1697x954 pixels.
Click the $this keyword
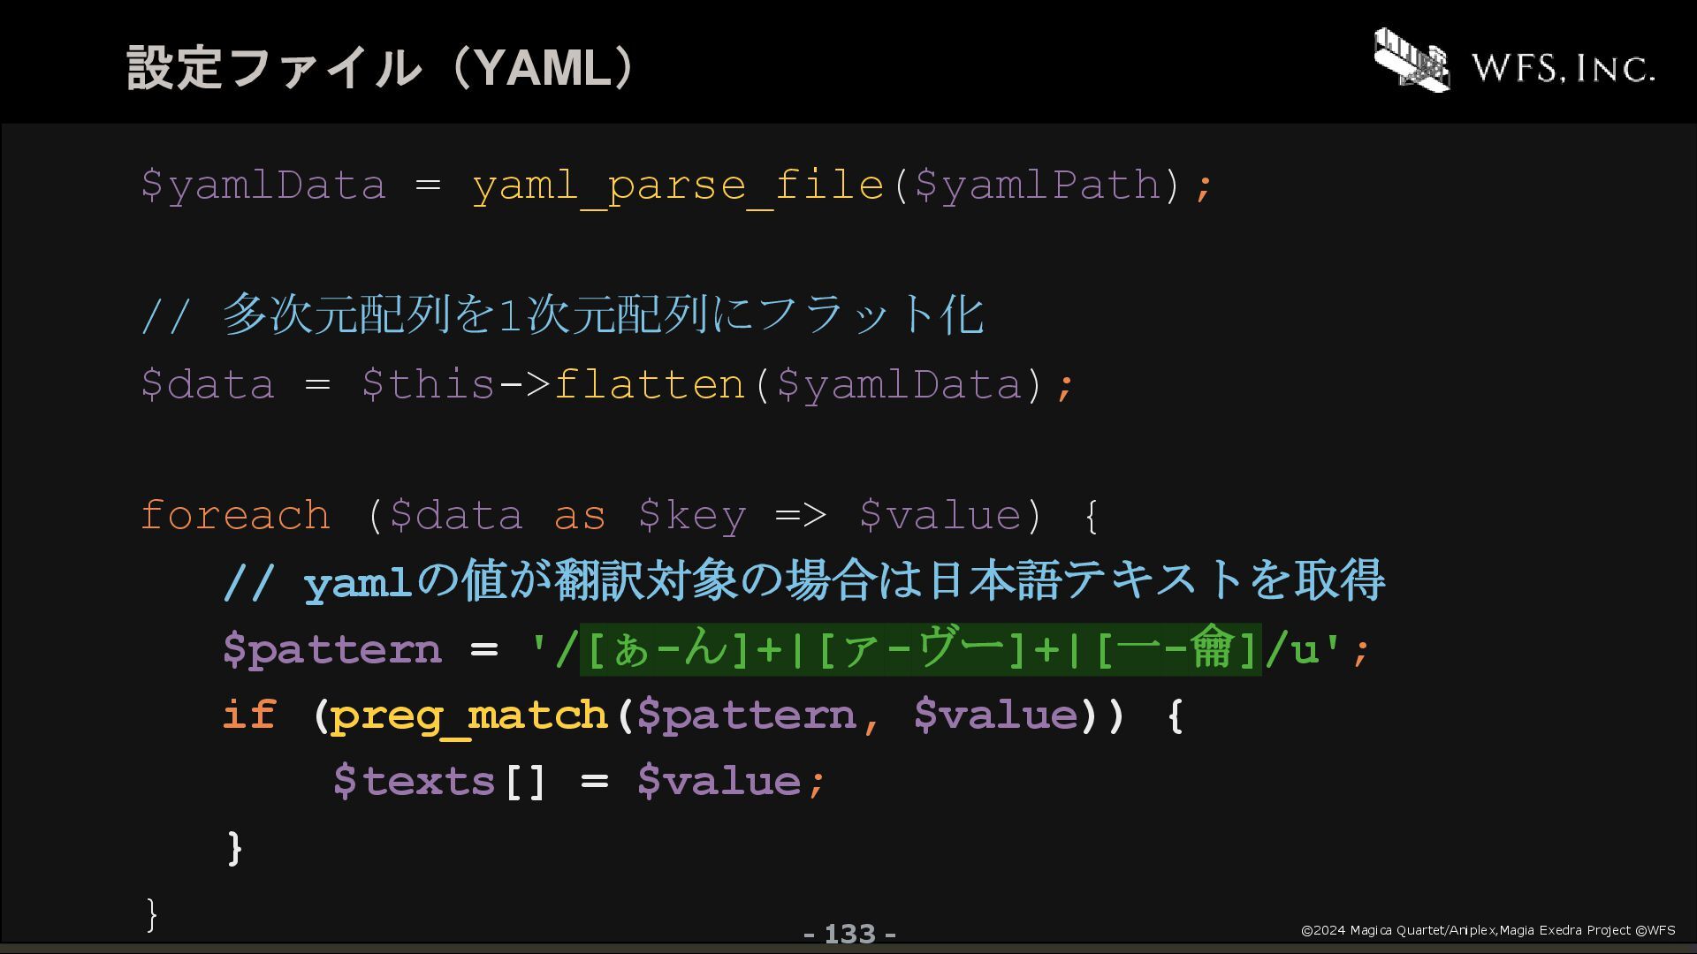coord(428,385)
